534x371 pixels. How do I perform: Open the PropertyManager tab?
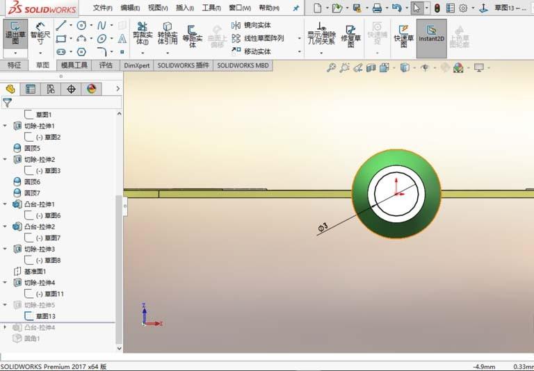(x=31, y=89)
